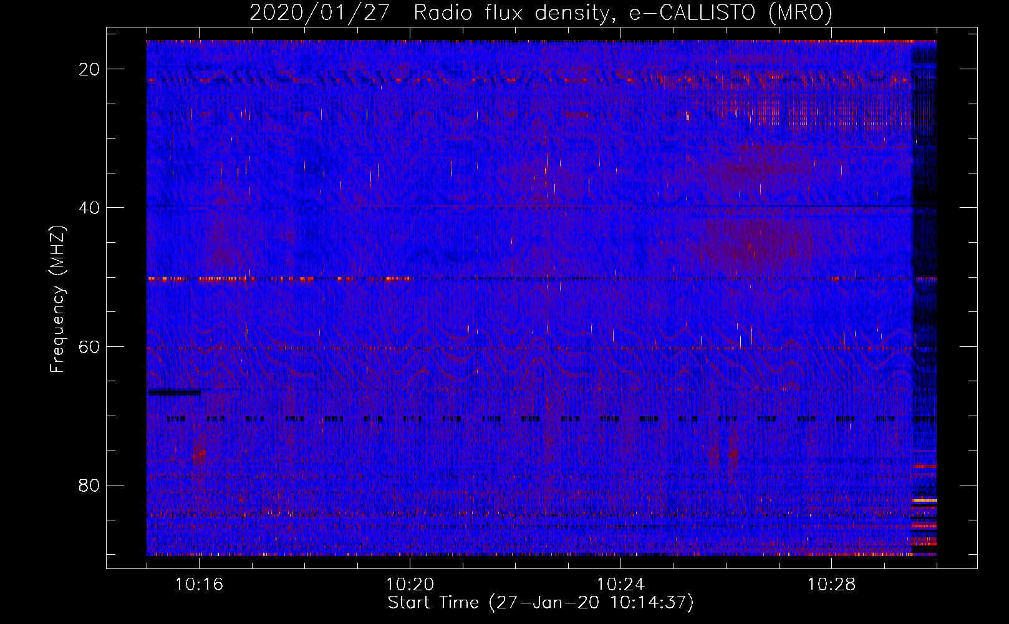Screen dimensions: 1009x624
Task: Click the '40' frequency tick label
Action: (x=90, y=208)
